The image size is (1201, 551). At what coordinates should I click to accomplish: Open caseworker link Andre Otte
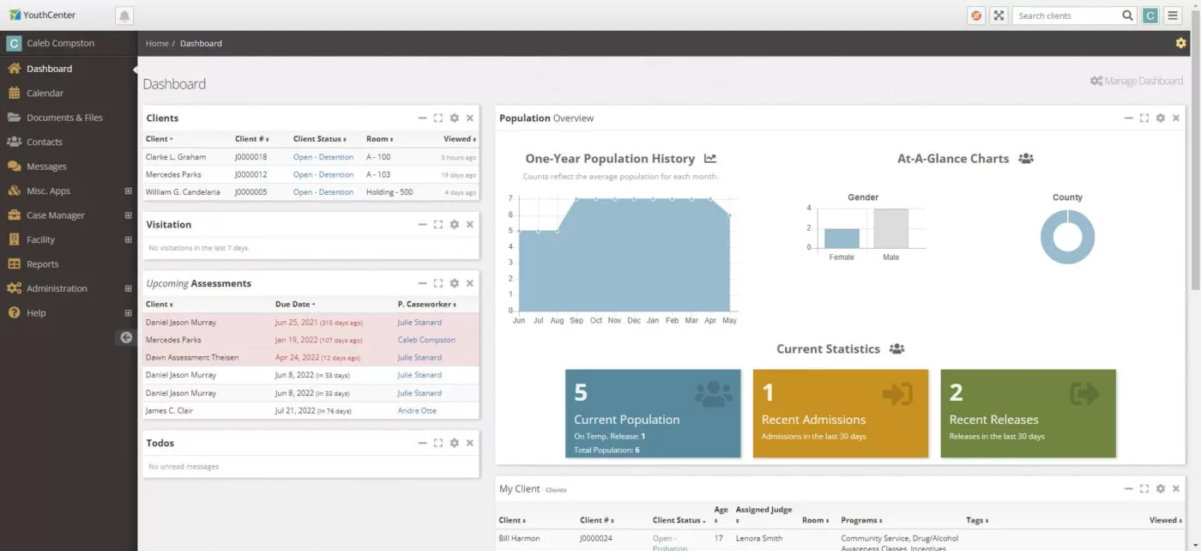tap(417, 410)
